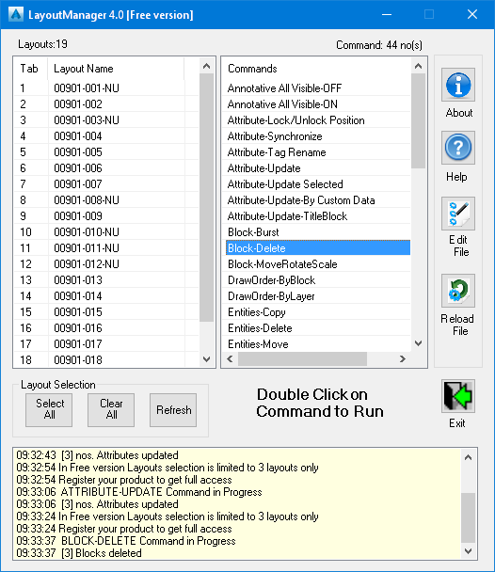
Task: Minimize the LayoutManager window
Action: point(387,15)
